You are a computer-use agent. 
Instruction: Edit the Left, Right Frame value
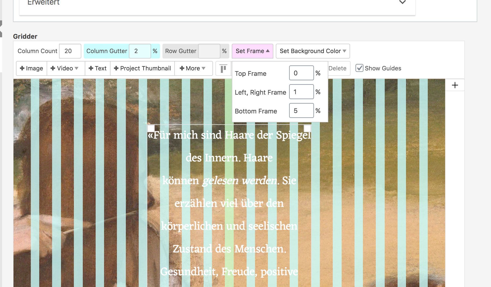tap(301, 92)
